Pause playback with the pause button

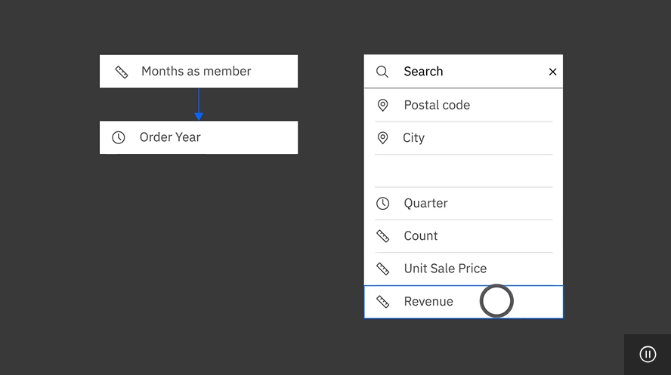pos(648,354)
